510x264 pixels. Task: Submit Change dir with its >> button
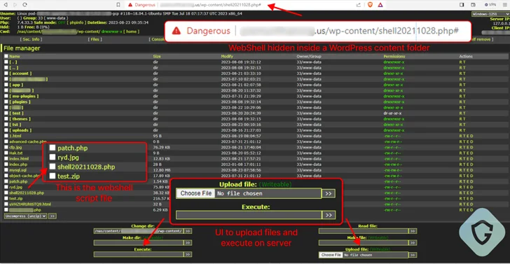tap(188, 231)
